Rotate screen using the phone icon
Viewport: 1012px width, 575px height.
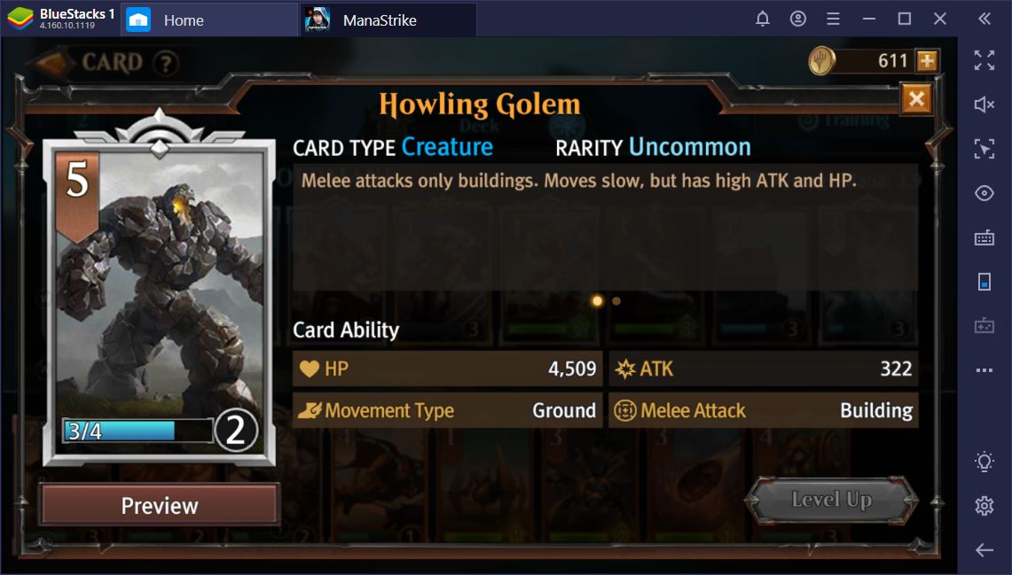(984, 282)
